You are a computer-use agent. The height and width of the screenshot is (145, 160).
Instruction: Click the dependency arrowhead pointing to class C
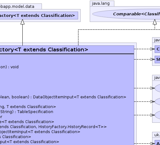coord(152,49)
